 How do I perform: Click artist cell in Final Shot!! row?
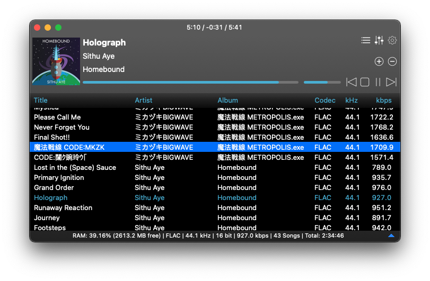(x=164, y=138)
